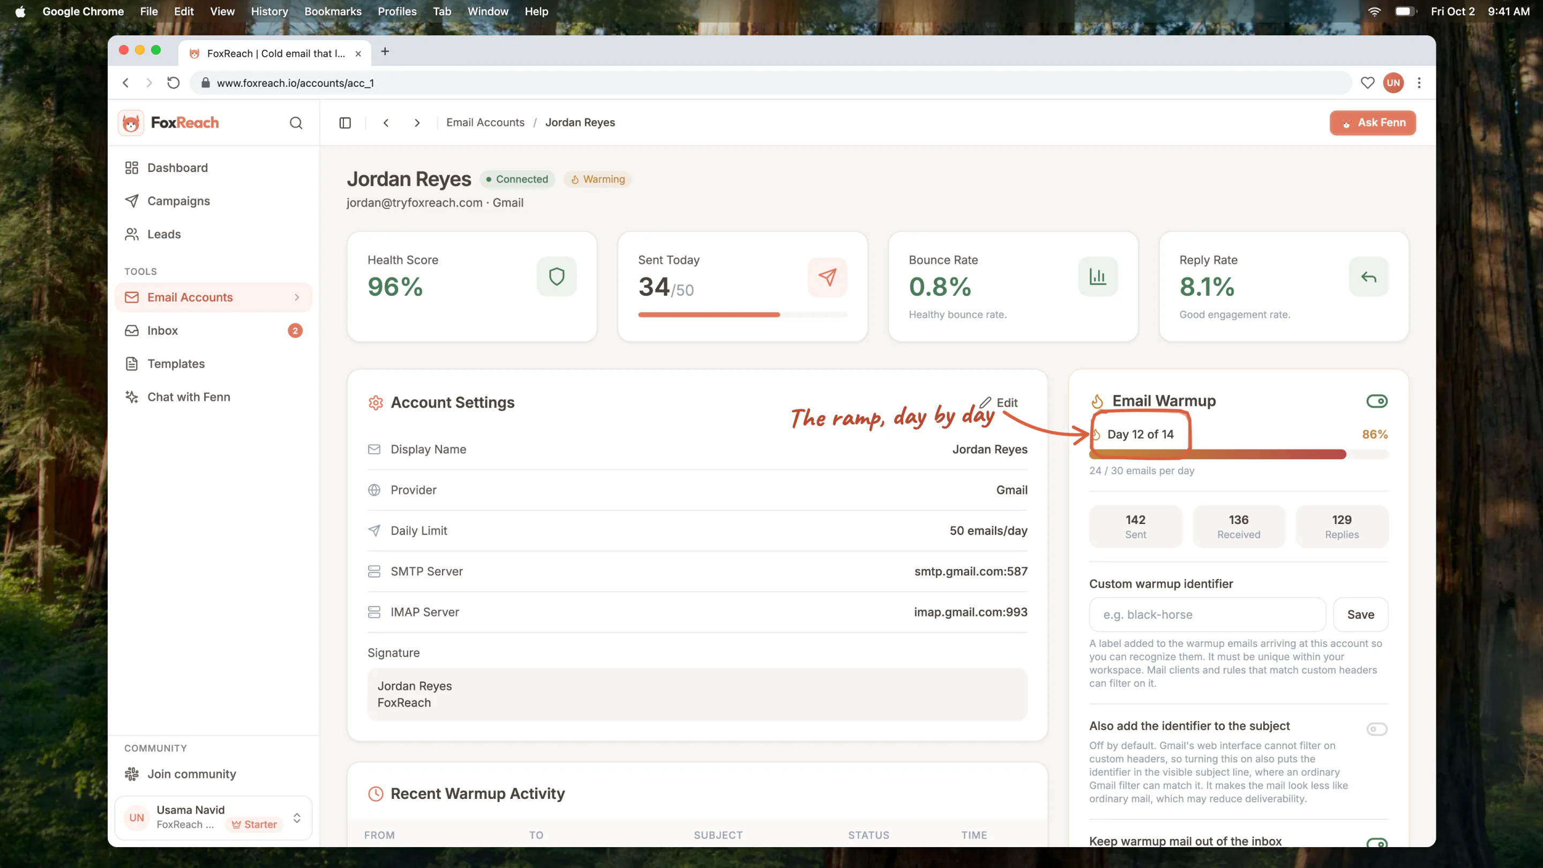Viewport: 1543px width, 868px height.
Task: Open Chat with Fenn in sidebar
Action: [214, 397]
